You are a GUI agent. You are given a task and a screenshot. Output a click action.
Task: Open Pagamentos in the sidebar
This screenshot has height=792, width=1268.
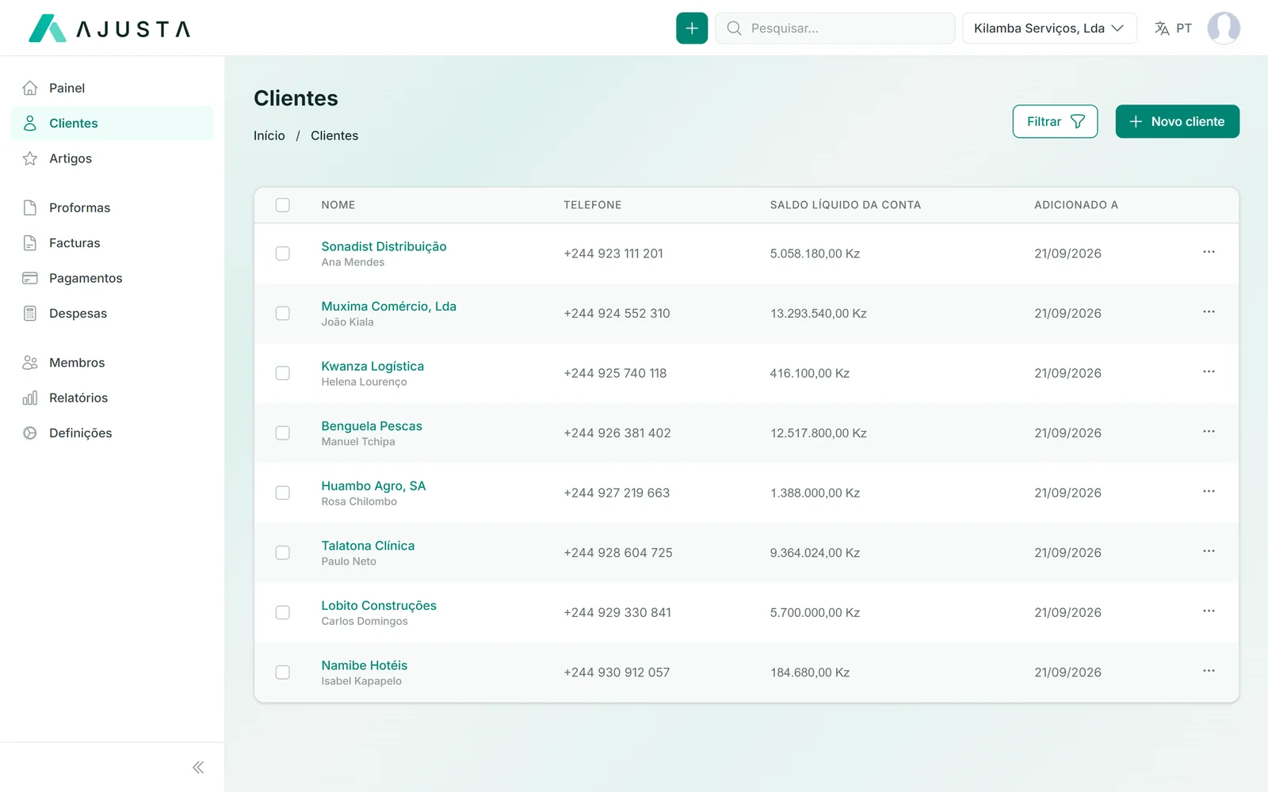[x=112, y=278]
